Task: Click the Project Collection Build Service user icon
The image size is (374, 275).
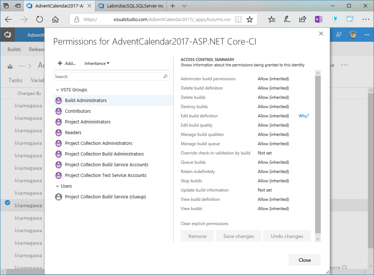Action: tap(58, 197)
